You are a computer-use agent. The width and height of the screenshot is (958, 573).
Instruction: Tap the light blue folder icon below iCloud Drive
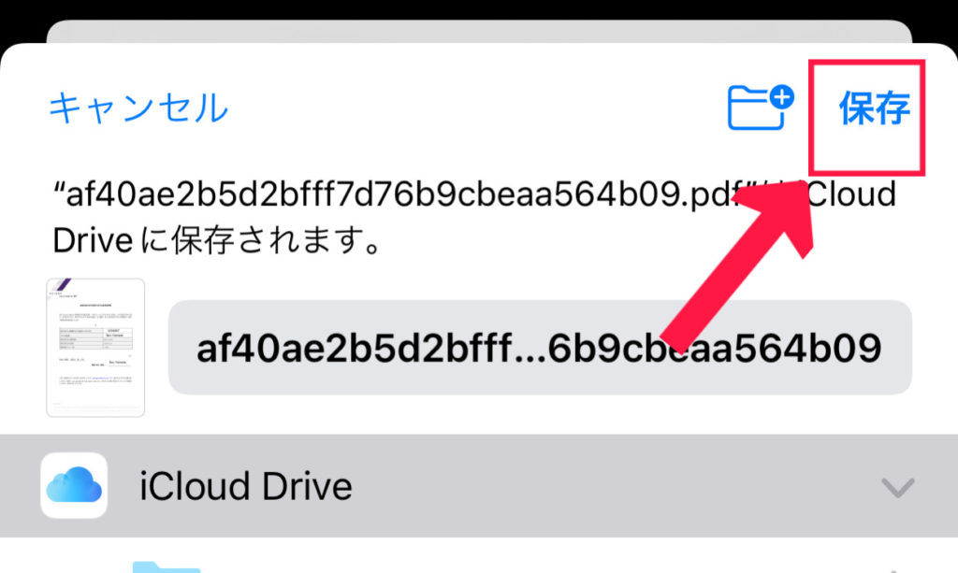[167, 566]
